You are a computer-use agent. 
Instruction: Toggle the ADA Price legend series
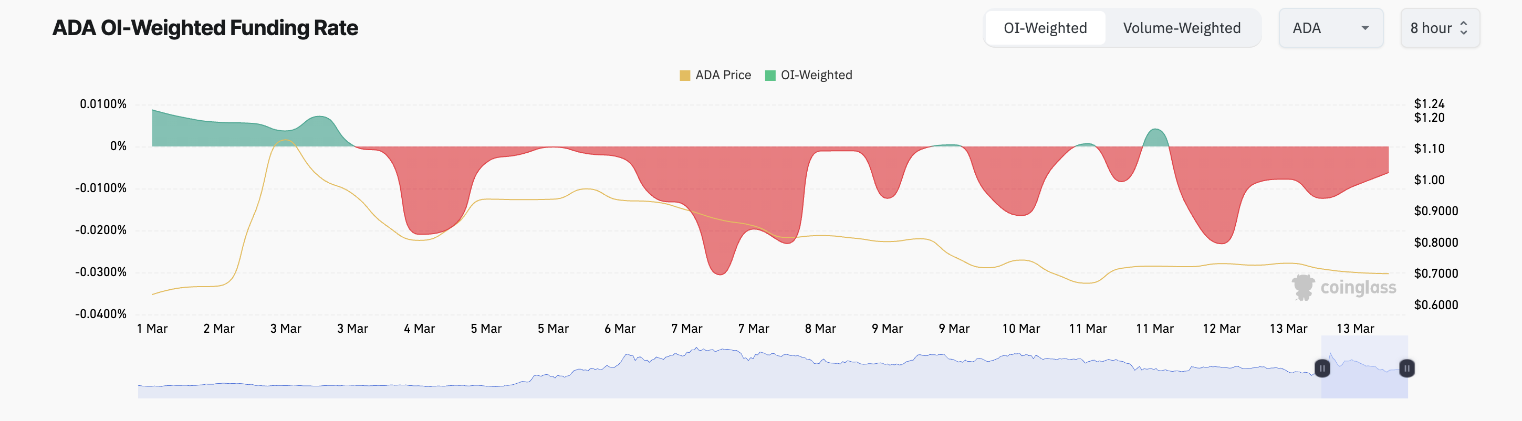click(723, 75)
